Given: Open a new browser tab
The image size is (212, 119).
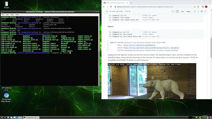Looking at the screenshot, I should (x=131, y=3).
